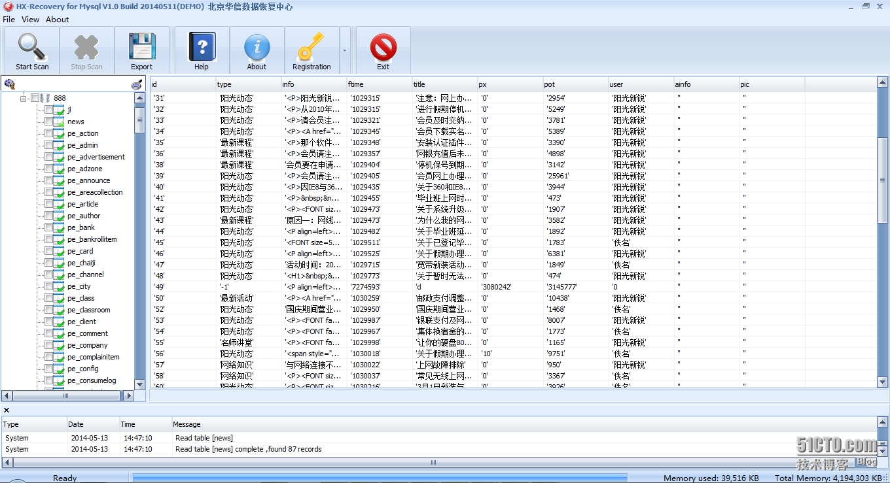This screenshot has width=890, height=483.
Task: Click the ainfo column header
Action: click(707, 84)
